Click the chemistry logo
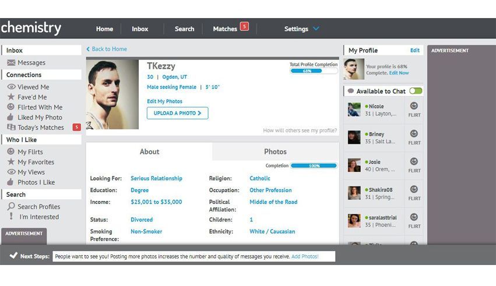The height and width of the screenshot is (286, 496). click(x=31, y=28)
